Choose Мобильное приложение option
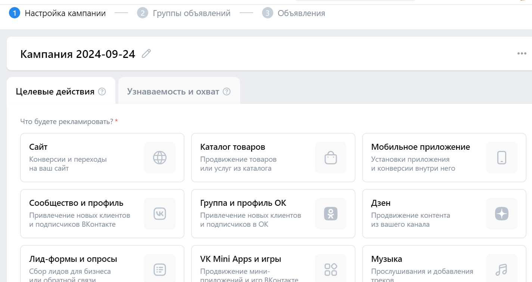532x282 pixels. (444, 158)
